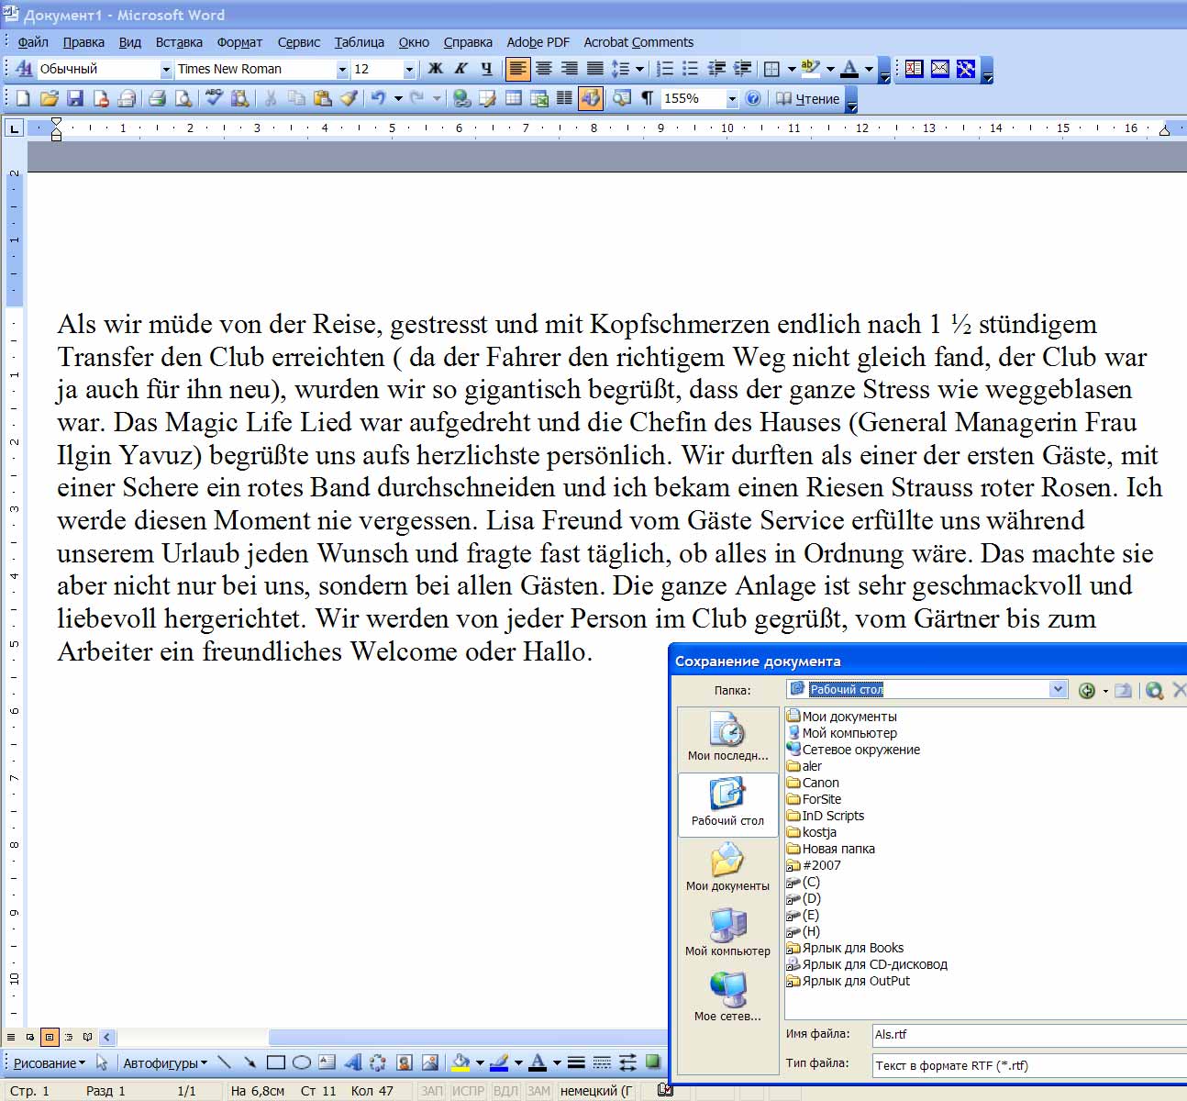Open the Правка menu

coord(83,42)
